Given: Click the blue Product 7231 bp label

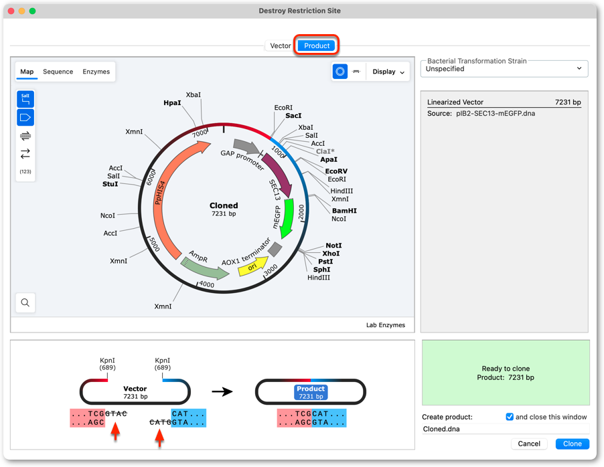Looking at the screenshot, I should 311,392.
